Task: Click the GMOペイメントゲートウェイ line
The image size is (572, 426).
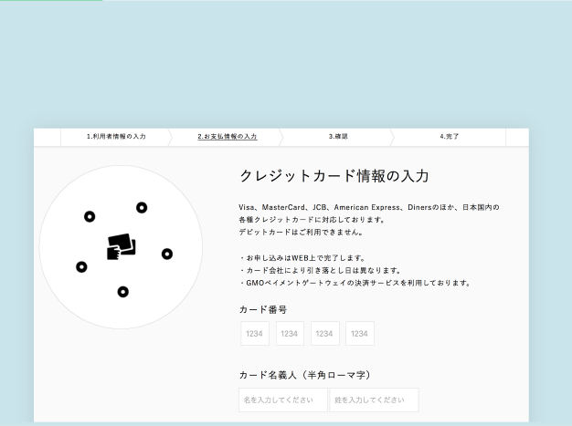Action: [355, 283]
